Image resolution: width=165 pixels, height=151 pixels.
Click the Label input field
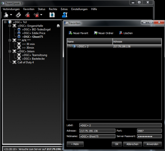[x=120, y=125]
